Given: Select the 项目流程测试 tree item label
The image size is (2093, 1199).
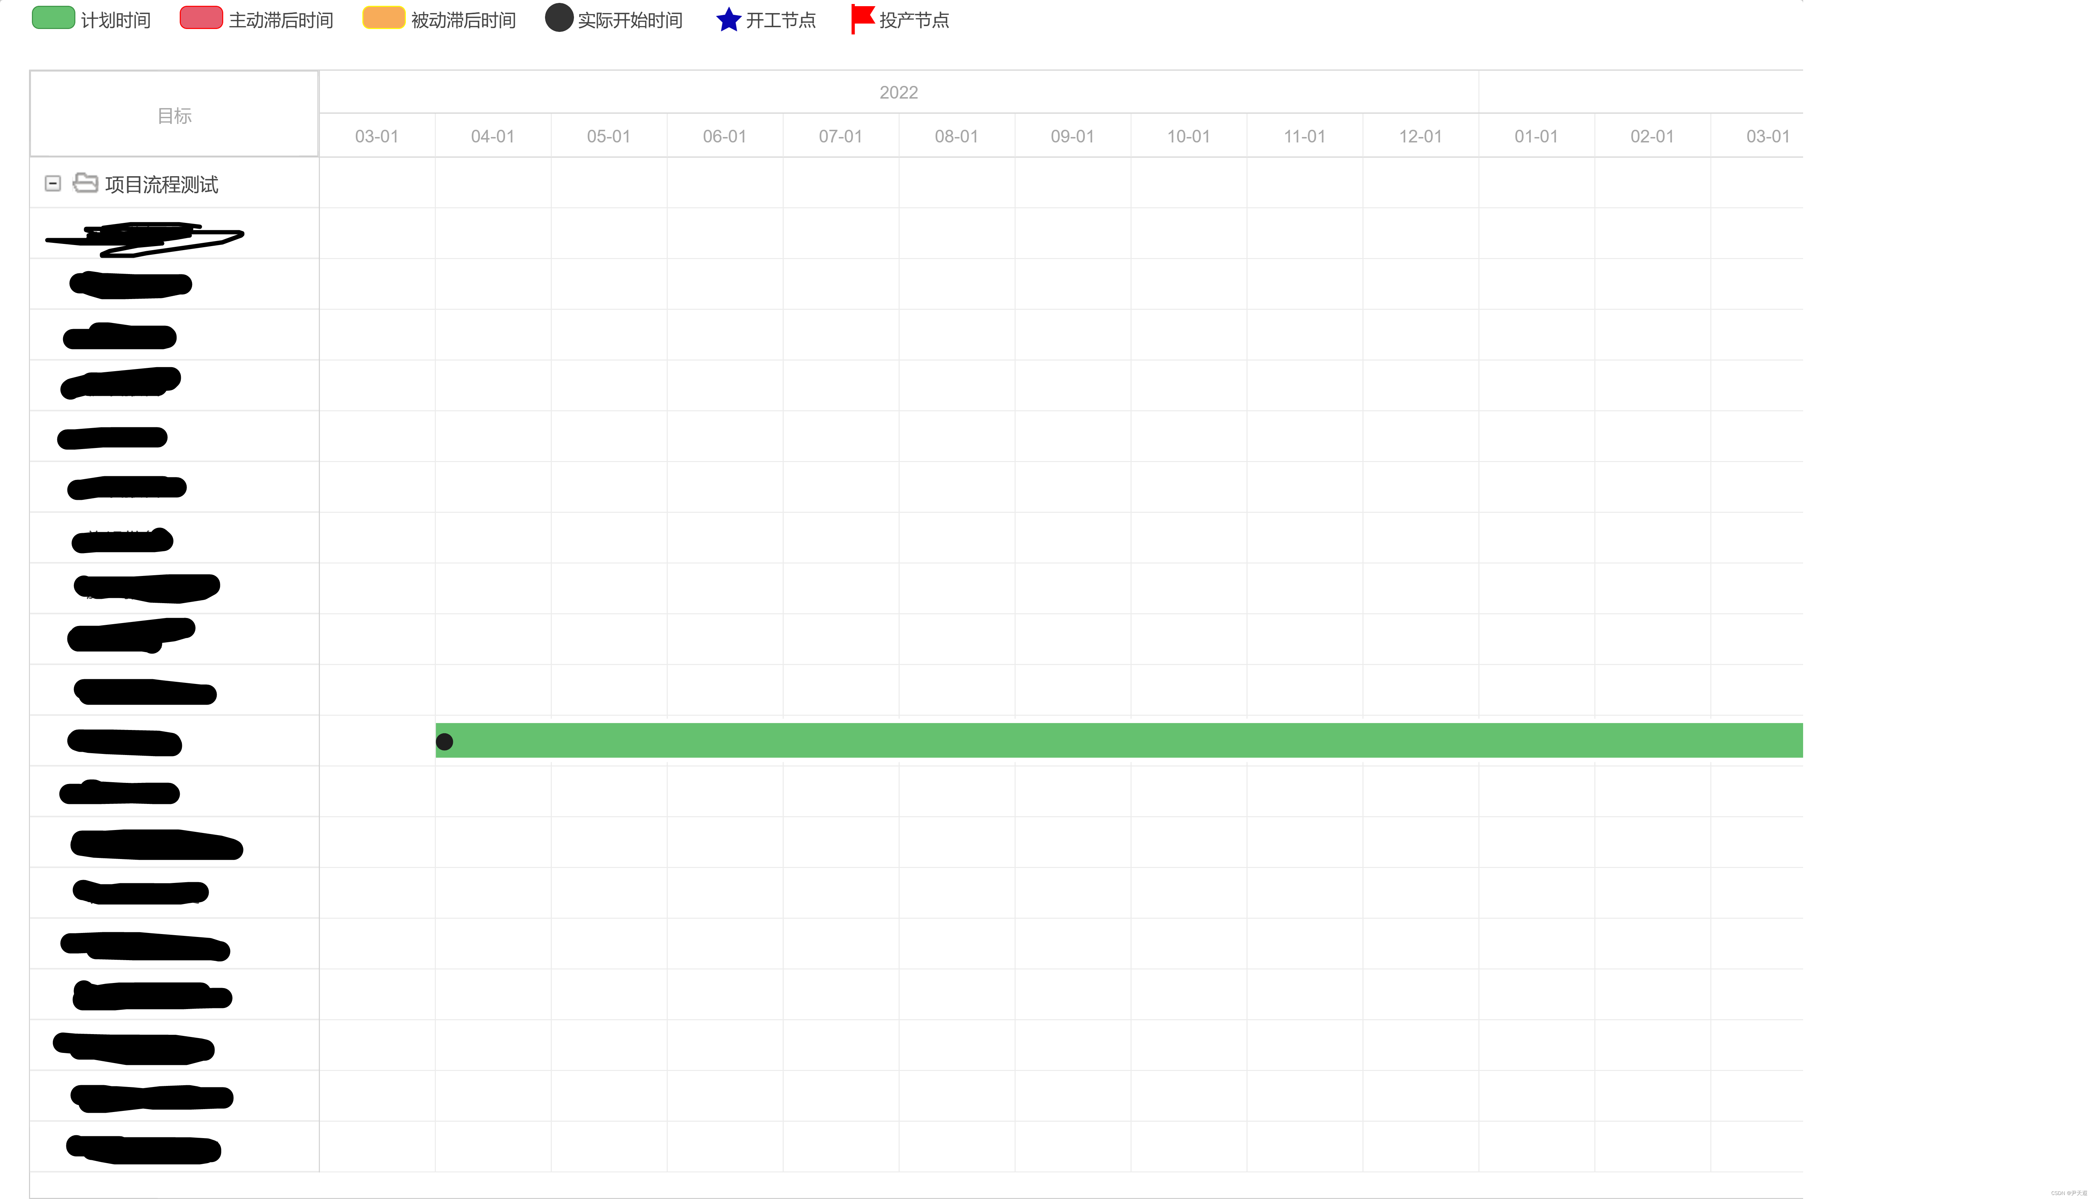Looking at the screenshot, I should click(161, 184).
